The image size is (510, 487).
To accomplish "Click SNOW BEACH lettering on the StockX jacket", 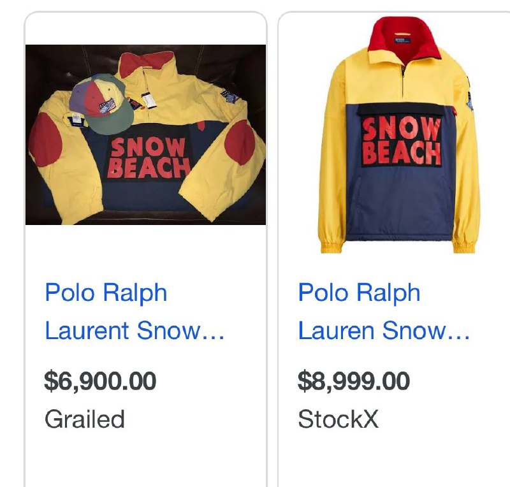I will [402, 141].
